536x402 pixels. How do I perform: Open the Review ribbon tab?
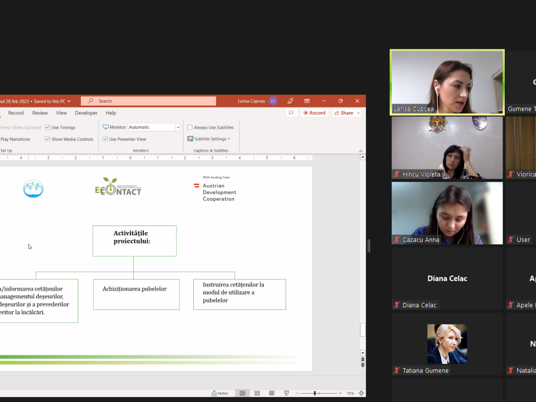[x=40, y=113]
